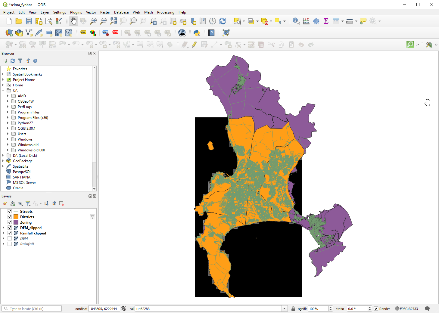
Task: Expand the Program Files folder
Action: pos(8,112)
